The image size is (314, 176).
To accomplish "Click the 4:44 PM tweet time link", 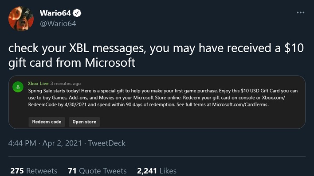I will (x=22, y=143).
